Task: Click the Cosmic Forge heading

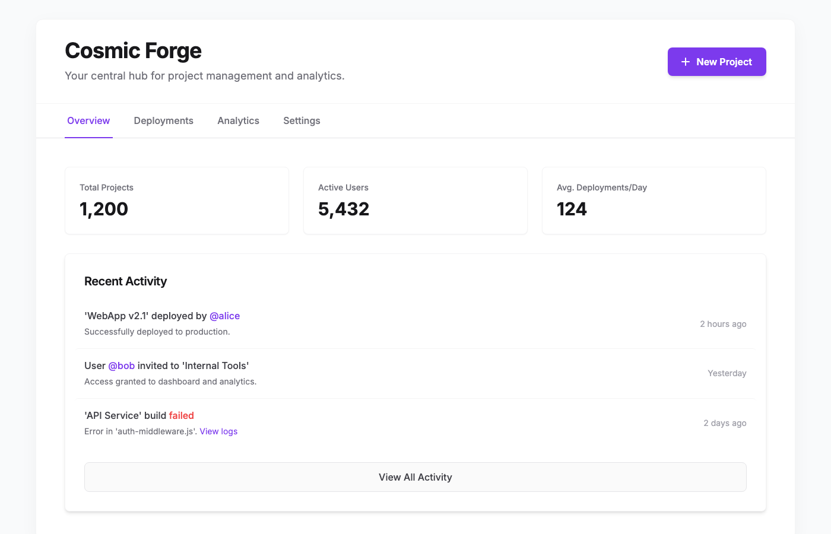Action: pyautogui.click(x=133, y=51)
